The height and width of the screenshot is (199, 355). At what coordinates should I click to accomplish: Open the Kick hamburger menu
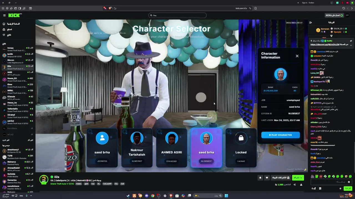click(4, 15)
